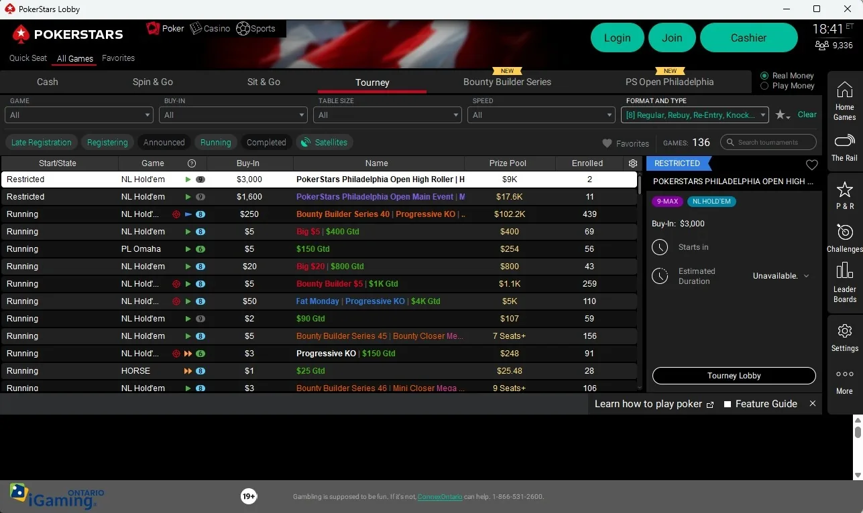
Task: Open the GAME filter dropdown
Action: click(78, 115)
